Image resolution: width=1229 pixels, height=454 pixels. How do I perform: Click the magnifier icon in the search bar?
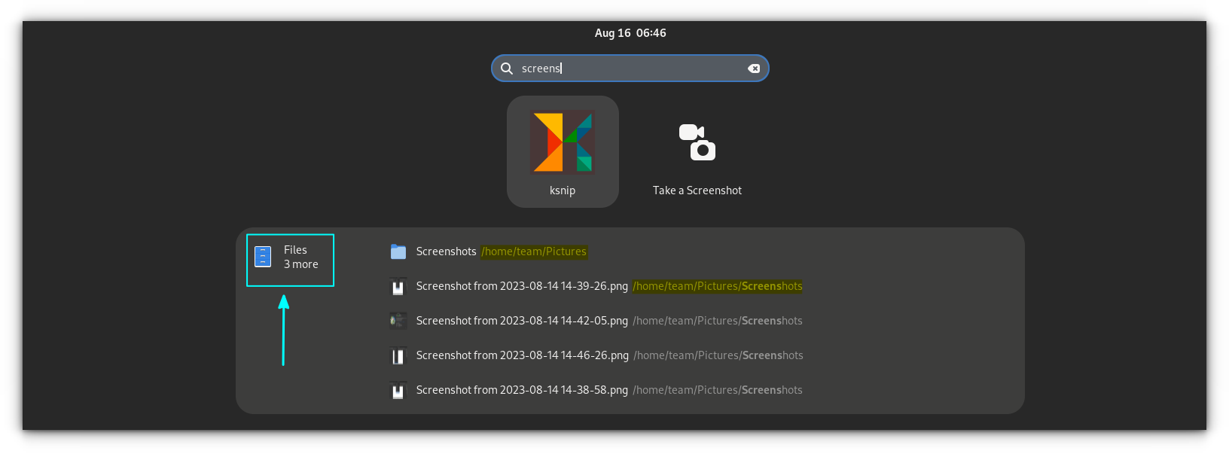[x=507, y=69]
